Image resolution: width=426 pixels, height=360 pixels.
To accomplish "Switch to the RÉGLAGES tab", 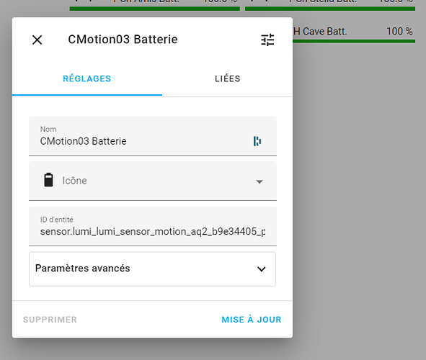I will point(87,78).
